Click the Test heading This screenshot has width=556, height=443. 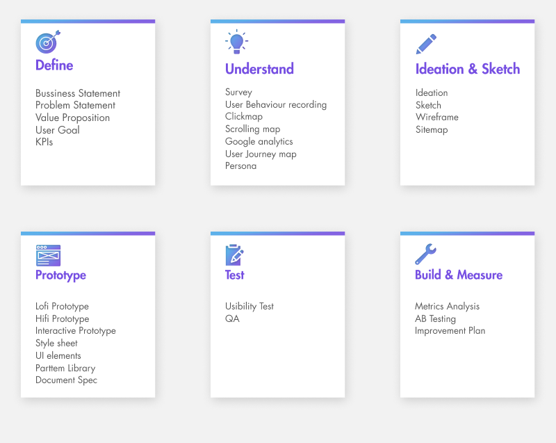(x=234, y=275)
